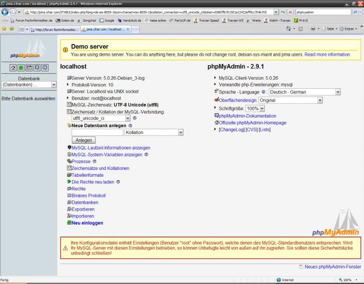Click the new database name input field

pyautogui.click(x=97, y=133)
